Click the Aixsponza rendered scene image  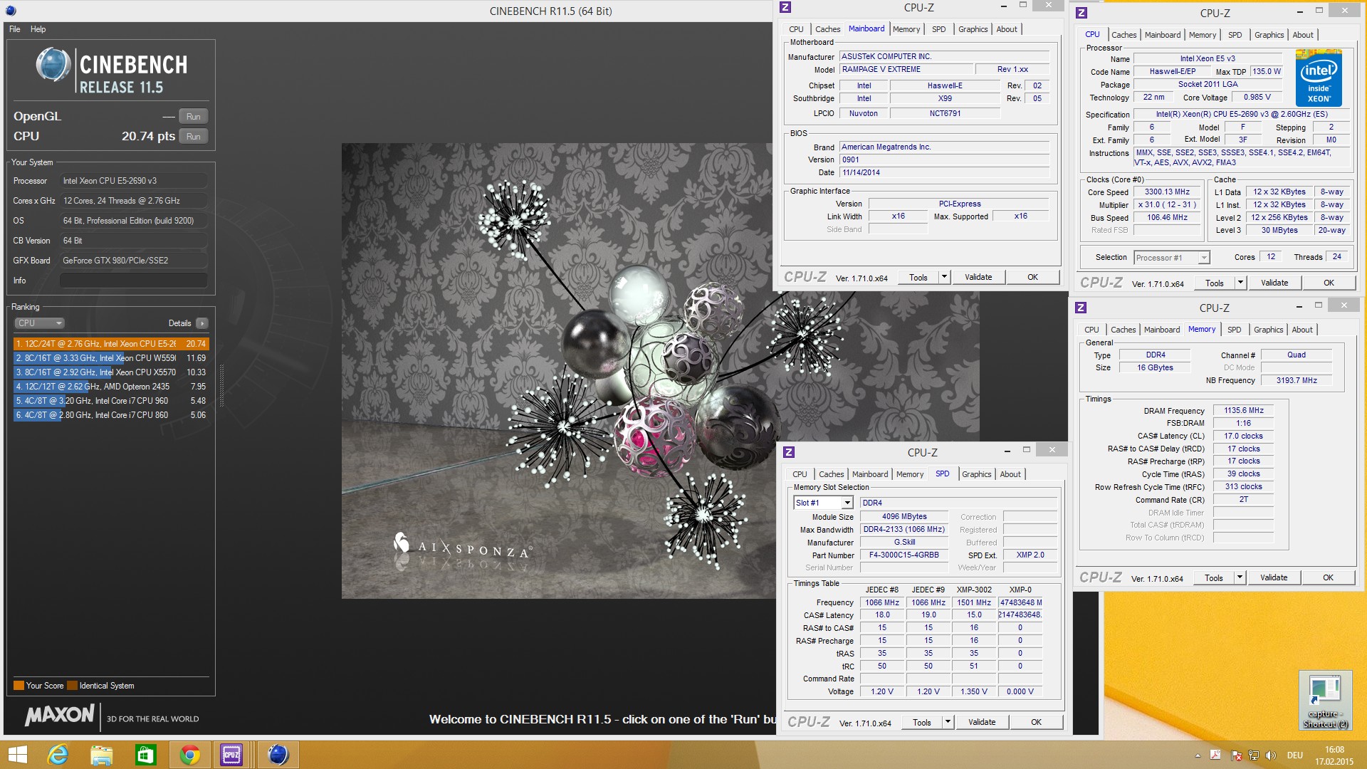(559, 370)
